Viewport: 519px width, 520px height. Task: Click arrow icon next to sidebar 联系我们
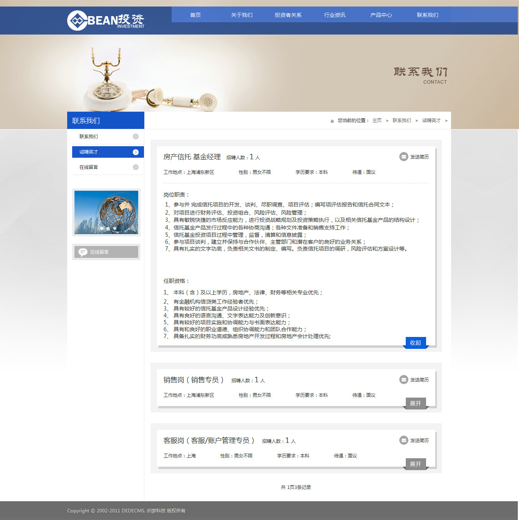coord(136,137)
